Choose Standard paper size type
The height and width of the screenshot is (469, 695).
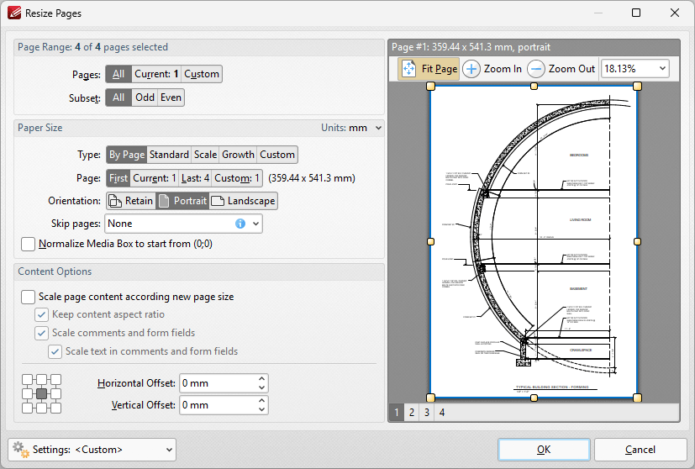point(169,155)
